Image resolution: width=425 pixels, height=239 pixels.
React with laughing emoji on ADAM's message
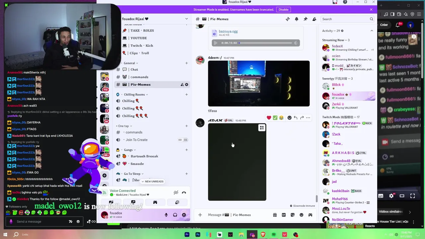pyautogui.click(x=281, y=118)
